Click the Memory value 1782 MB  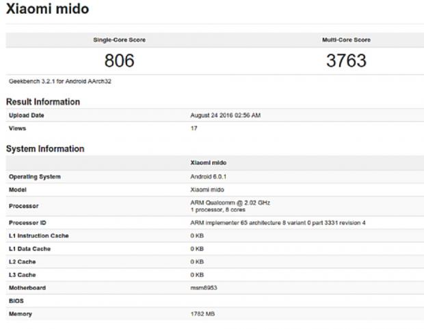coord(204,314)
